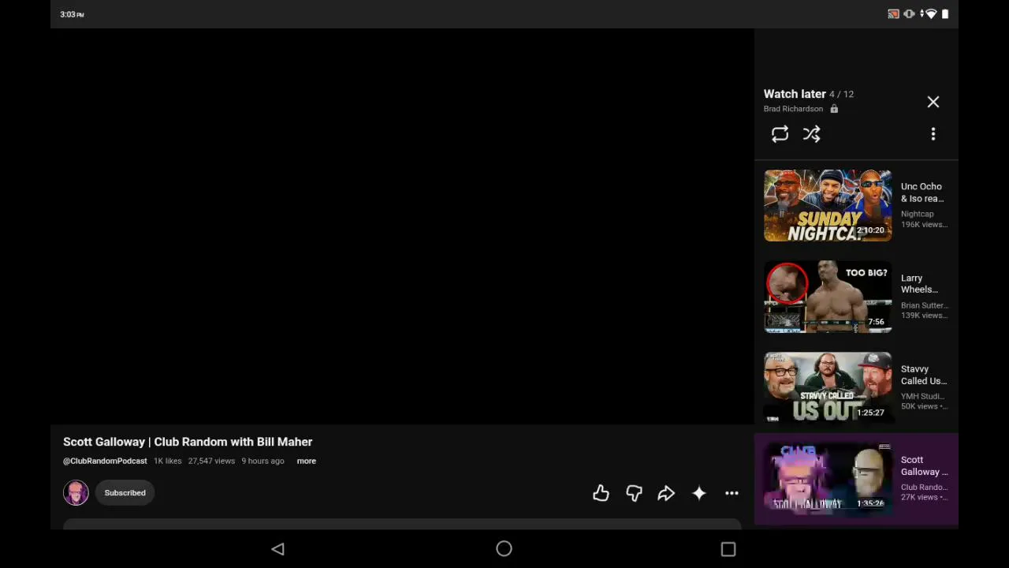1009x568 pixels.
Task: Tap the '1K likes' count
Action: click(168, 461)
